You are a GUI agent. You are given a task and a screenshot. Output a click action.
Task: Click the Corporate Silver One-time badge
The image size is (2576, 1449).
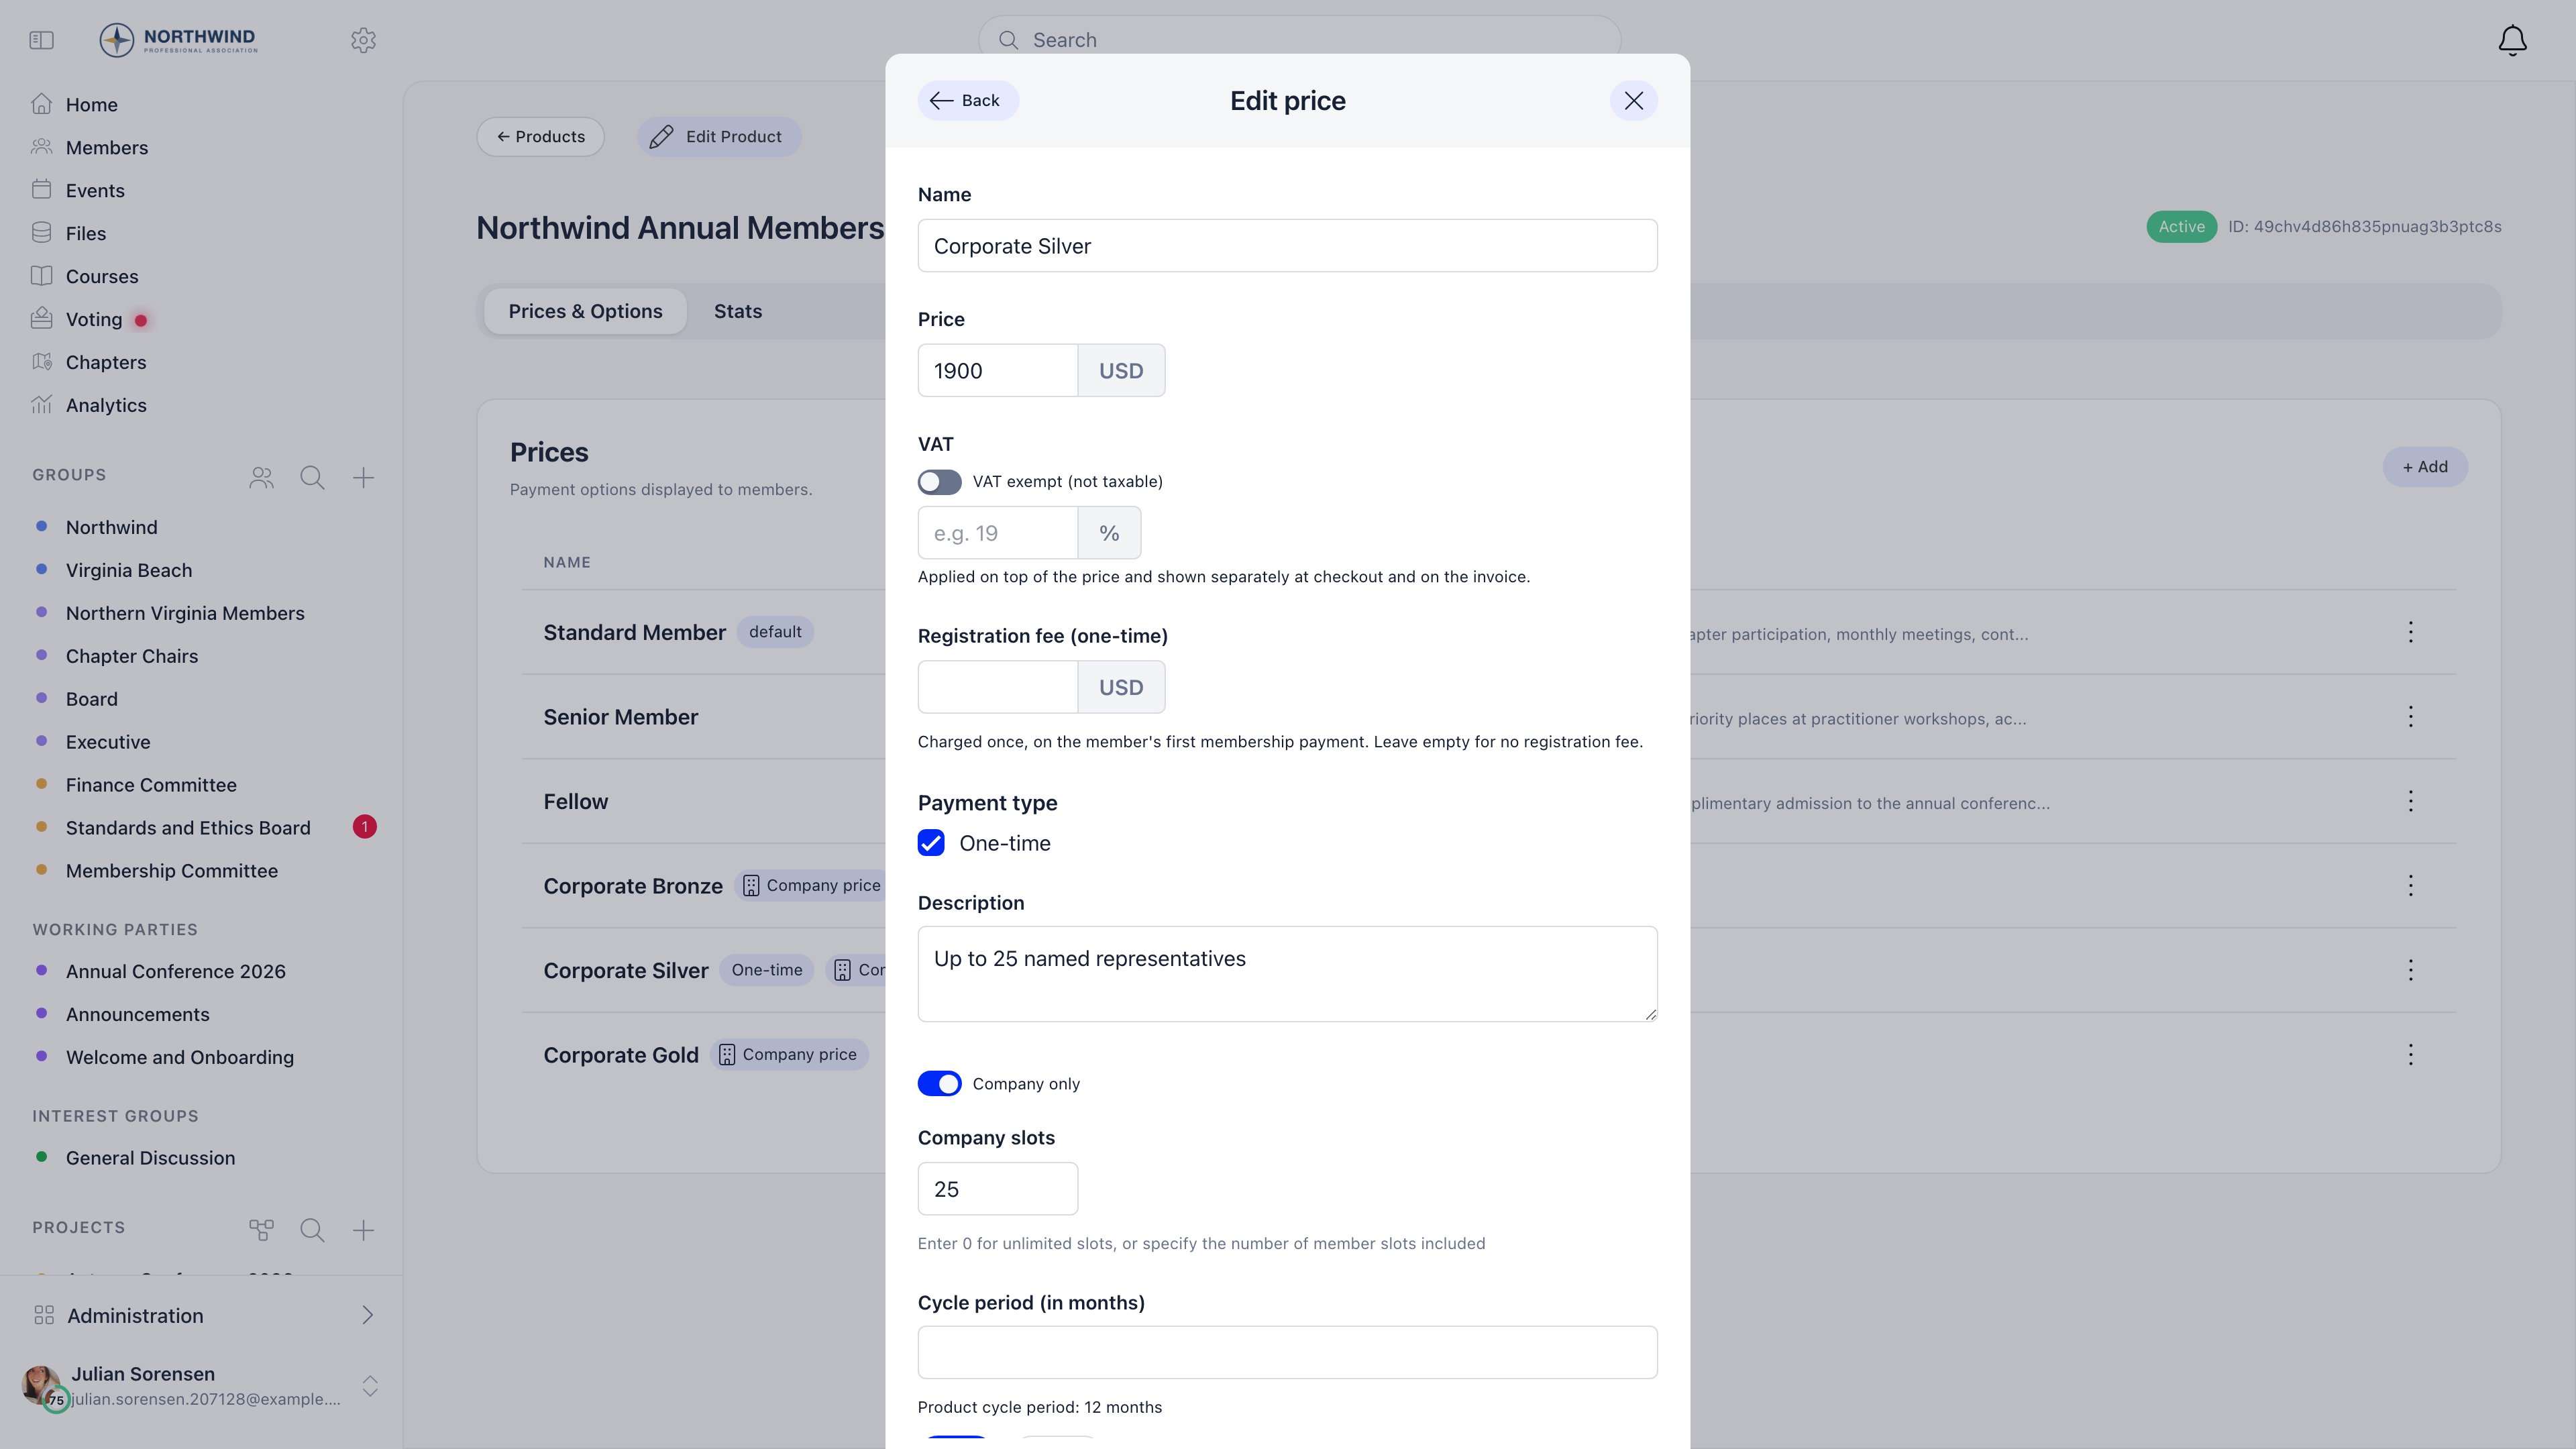[x=767, y=970]
